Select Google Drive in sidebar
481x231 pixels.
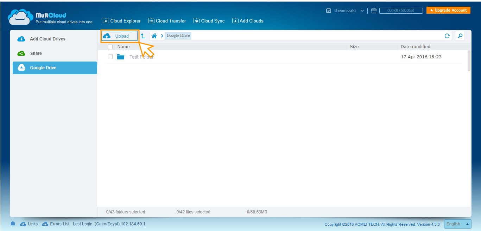point(55,68)
